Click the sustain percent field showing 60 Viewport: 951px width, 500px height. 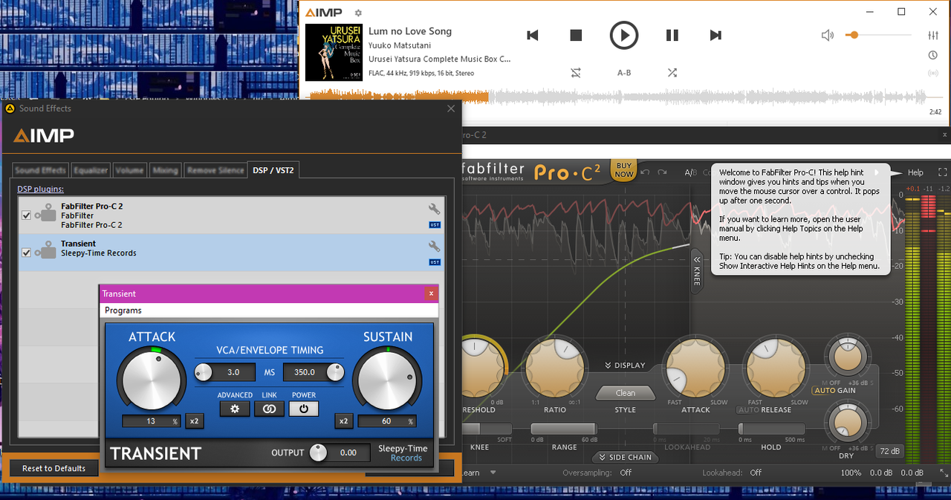(386, 421)
